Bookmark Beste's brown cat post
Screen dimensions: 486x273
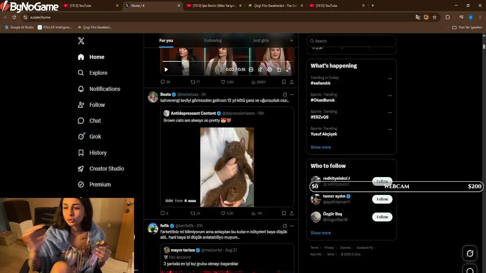[284, 213]
